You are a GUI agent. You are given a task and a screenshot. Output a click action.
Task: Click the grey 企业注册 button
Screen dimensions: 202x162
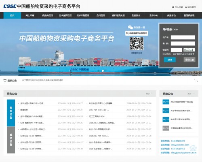click(x=189, y=60)
